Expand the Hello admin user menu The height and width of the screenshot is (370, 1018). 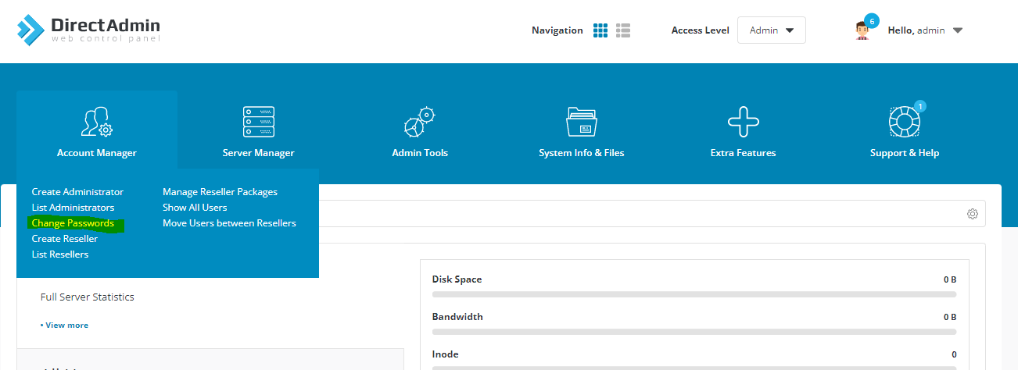[925, 30]
